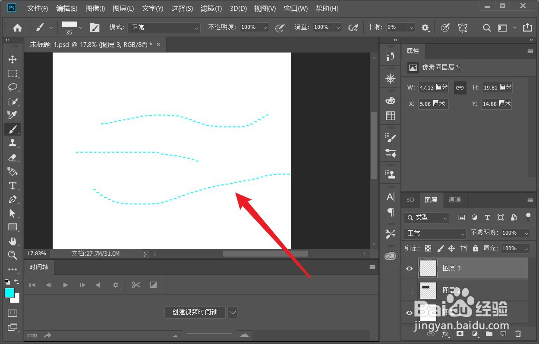Viewport: 539px width, 344px height.
Task: Open the 时间轴 panel menu
Action: pos(372,267)
